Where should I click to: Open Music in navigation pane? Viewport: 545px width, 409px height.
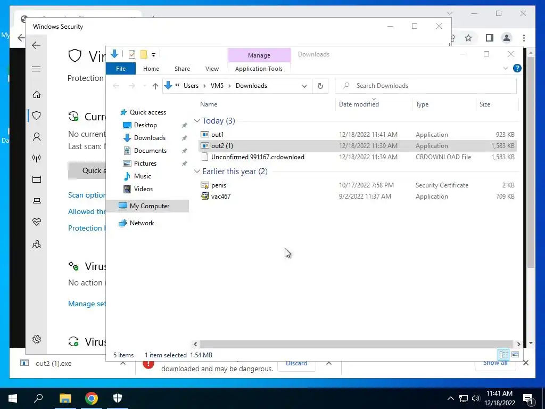[143, 176]
